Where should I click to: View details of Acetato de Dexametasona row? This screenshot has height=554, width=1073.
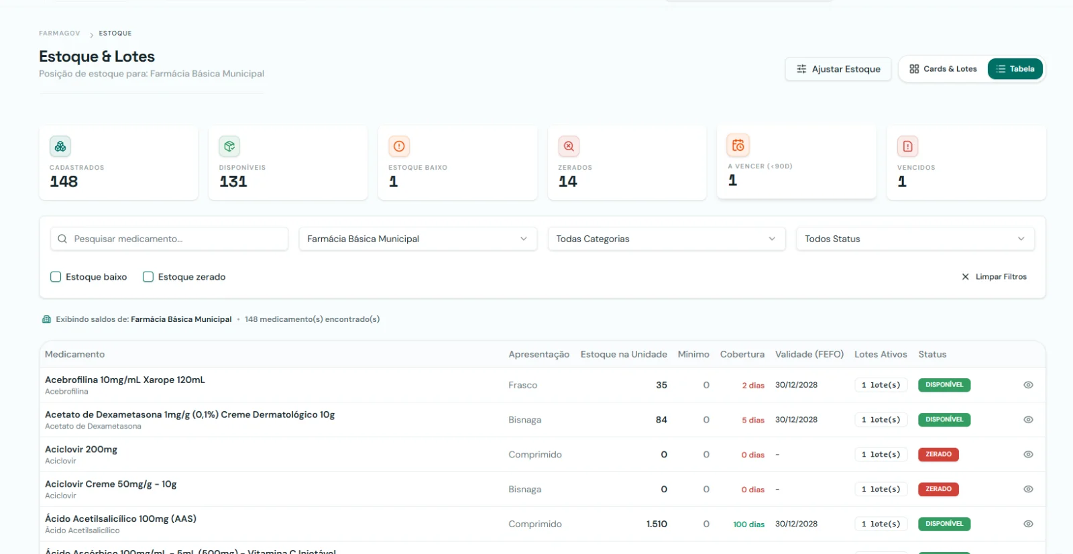[x=1028, y=420]
